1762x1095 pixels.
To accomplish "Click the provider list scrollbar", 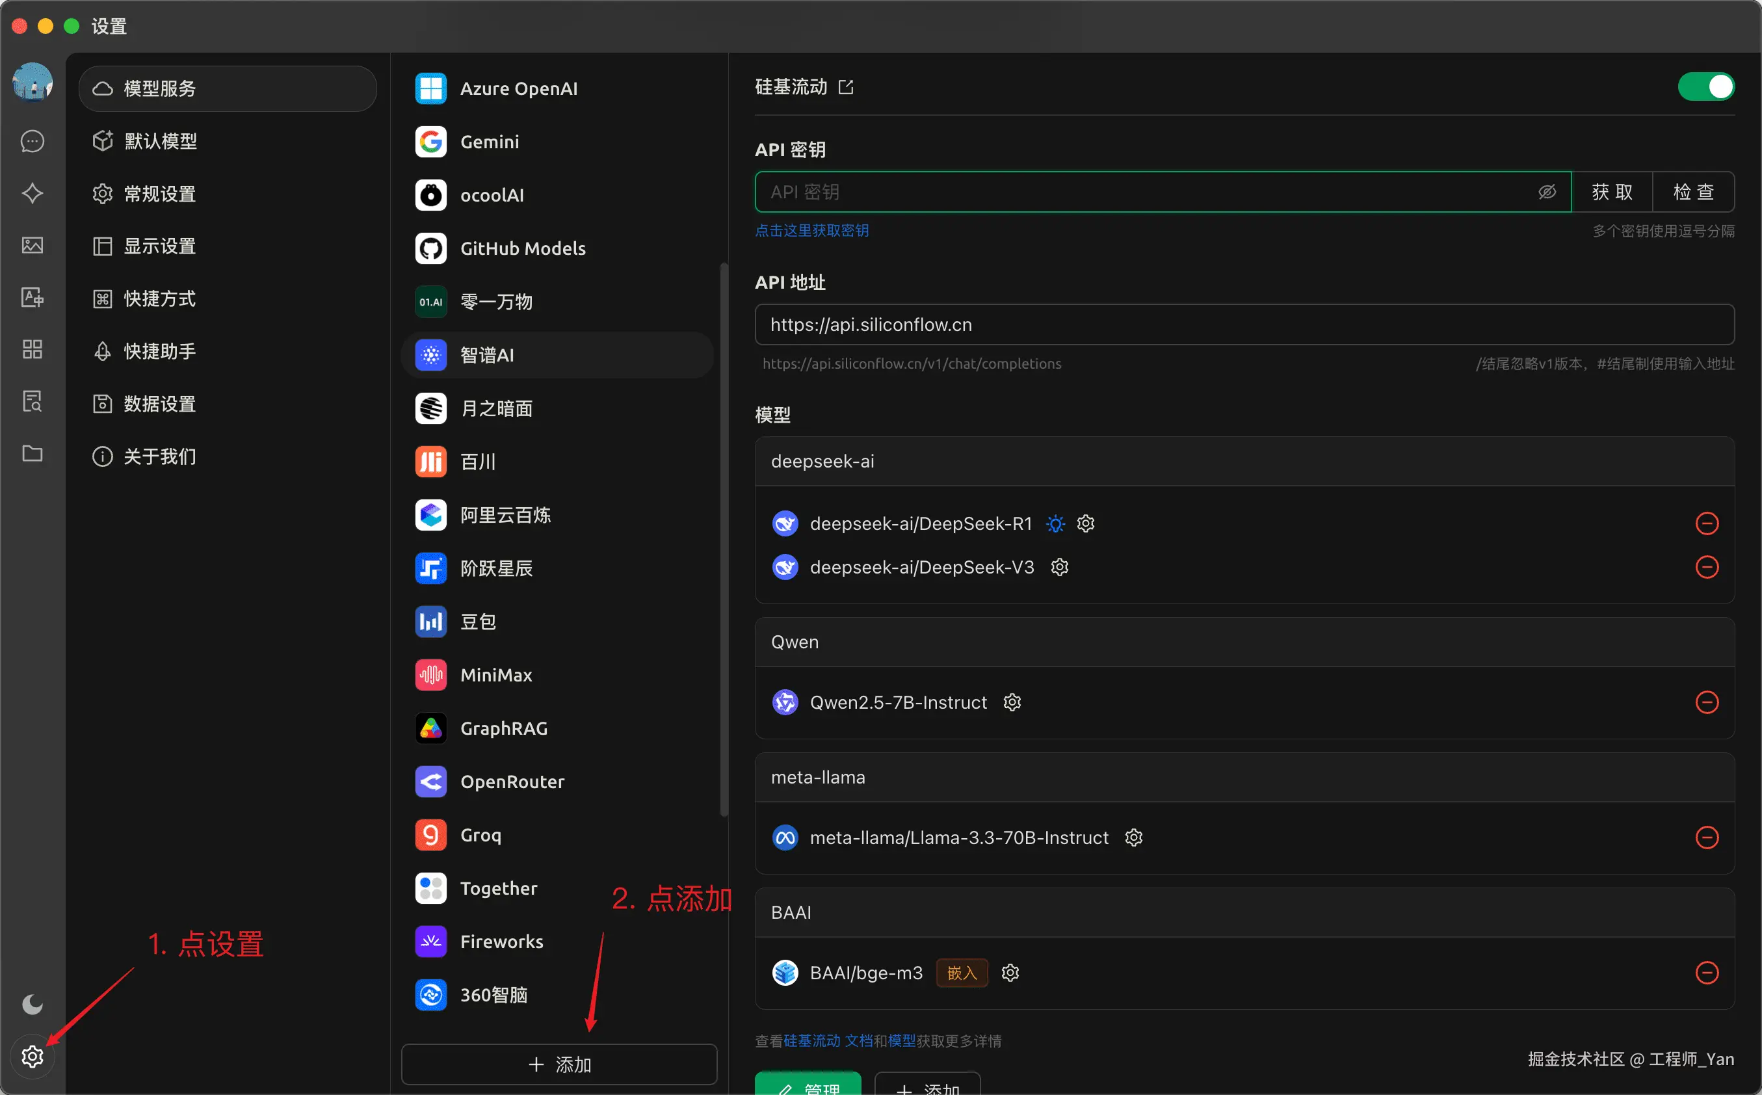I will point(723,540).
